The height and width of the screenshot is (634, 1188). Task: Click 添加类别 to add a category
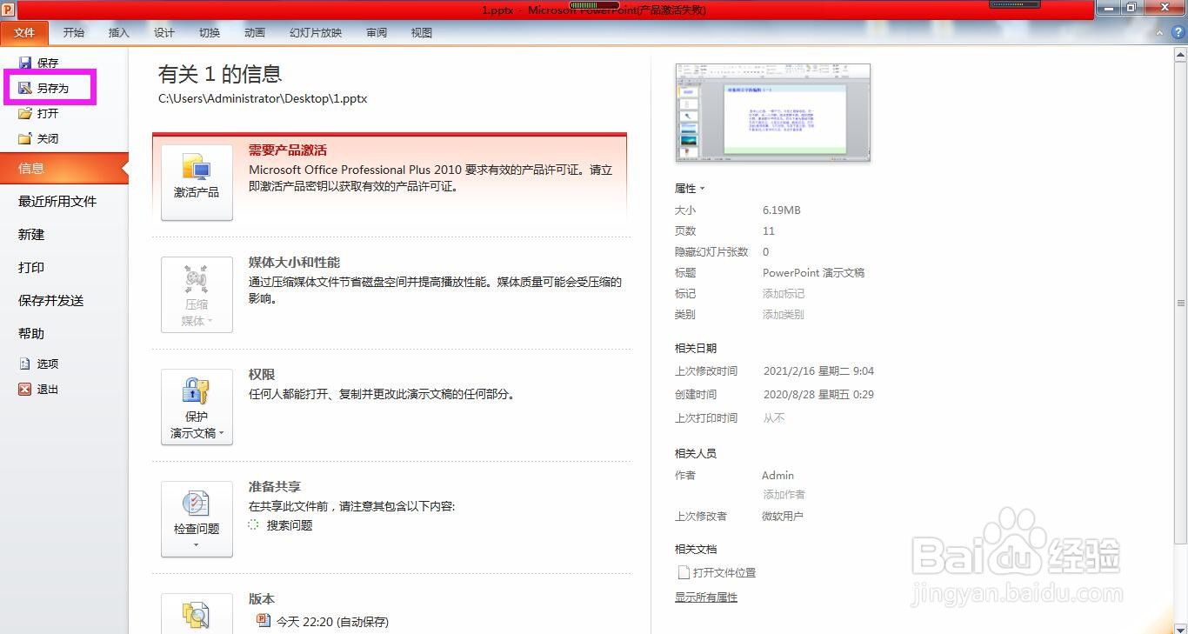click(x=784, y=314)
